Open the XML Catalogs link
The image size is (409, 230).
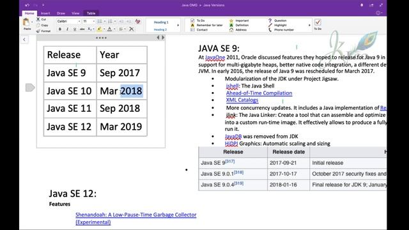(242, 100)
